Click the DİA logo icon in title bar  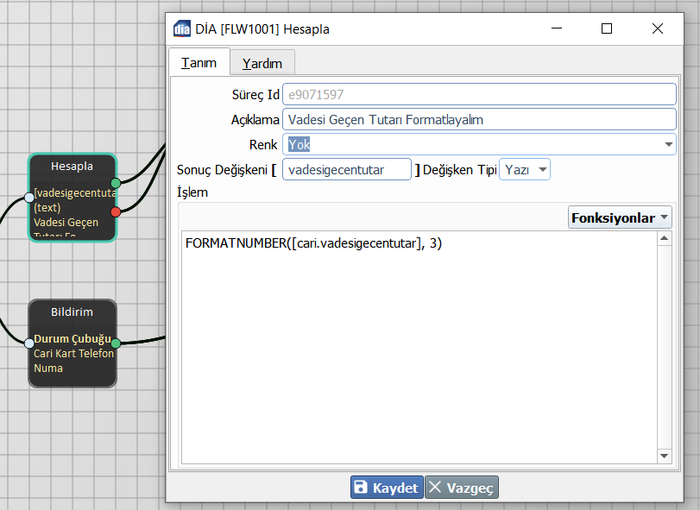tap(182, 28)
